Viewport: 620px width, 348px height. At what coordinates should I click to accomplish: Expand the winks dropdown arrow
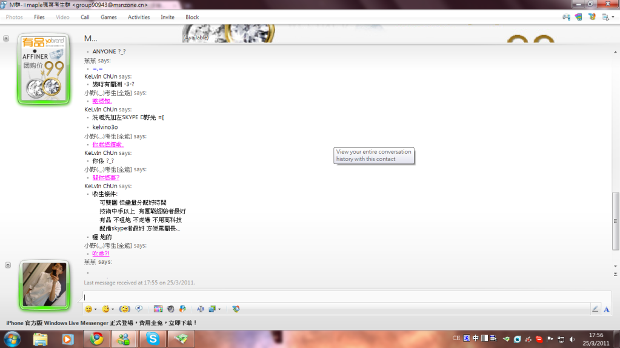(x=113, y=309)
